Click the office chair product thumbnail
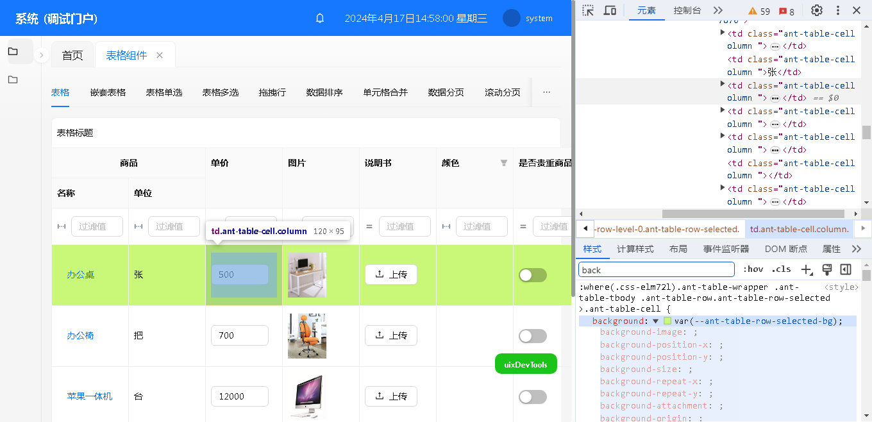The image size is (872, 422). point(307,336)
